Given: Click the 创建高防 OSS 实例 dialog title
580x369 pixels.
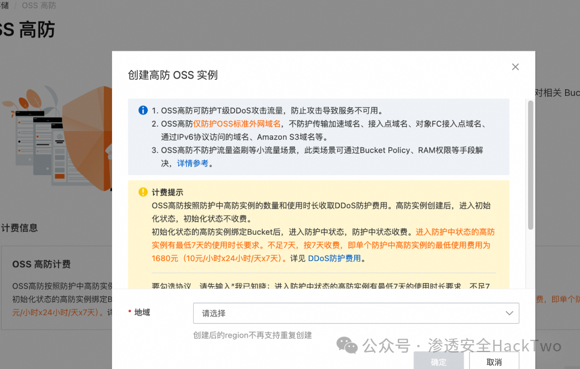Looking at the screenshot, I should 173,75.
